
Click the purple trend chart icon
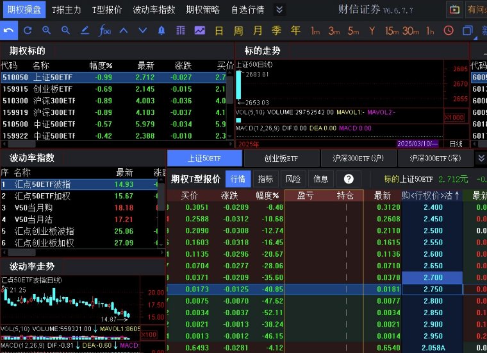pyautogui.click(x=200, y=30)
